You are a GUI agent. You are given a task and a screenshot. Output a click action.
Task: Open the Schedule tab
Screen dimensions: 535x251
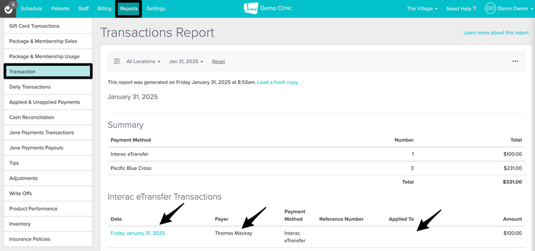click(31, 9)
